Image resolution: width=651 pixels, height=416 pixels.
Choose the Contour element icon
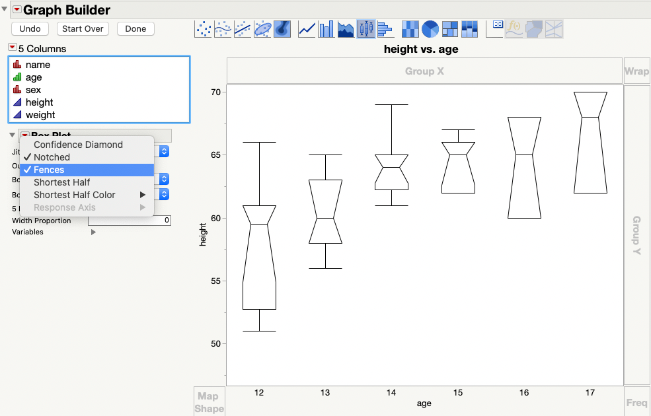tap(282, 28)
